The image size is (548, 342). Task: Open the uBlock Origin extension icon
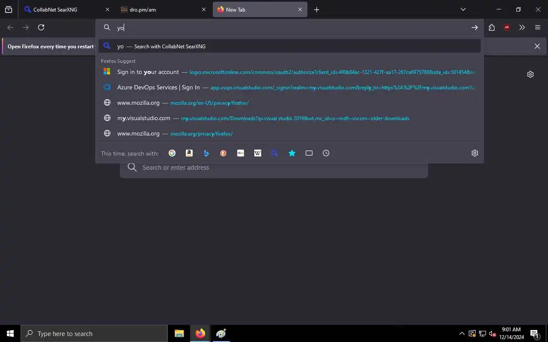point(507,27)
